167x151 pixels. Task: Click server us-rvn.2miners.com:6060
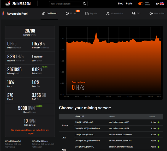pos(120,135)
